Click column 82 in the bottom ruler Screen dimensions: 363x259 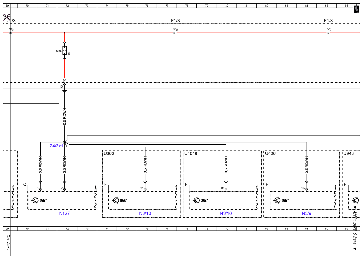click(267, 228)
